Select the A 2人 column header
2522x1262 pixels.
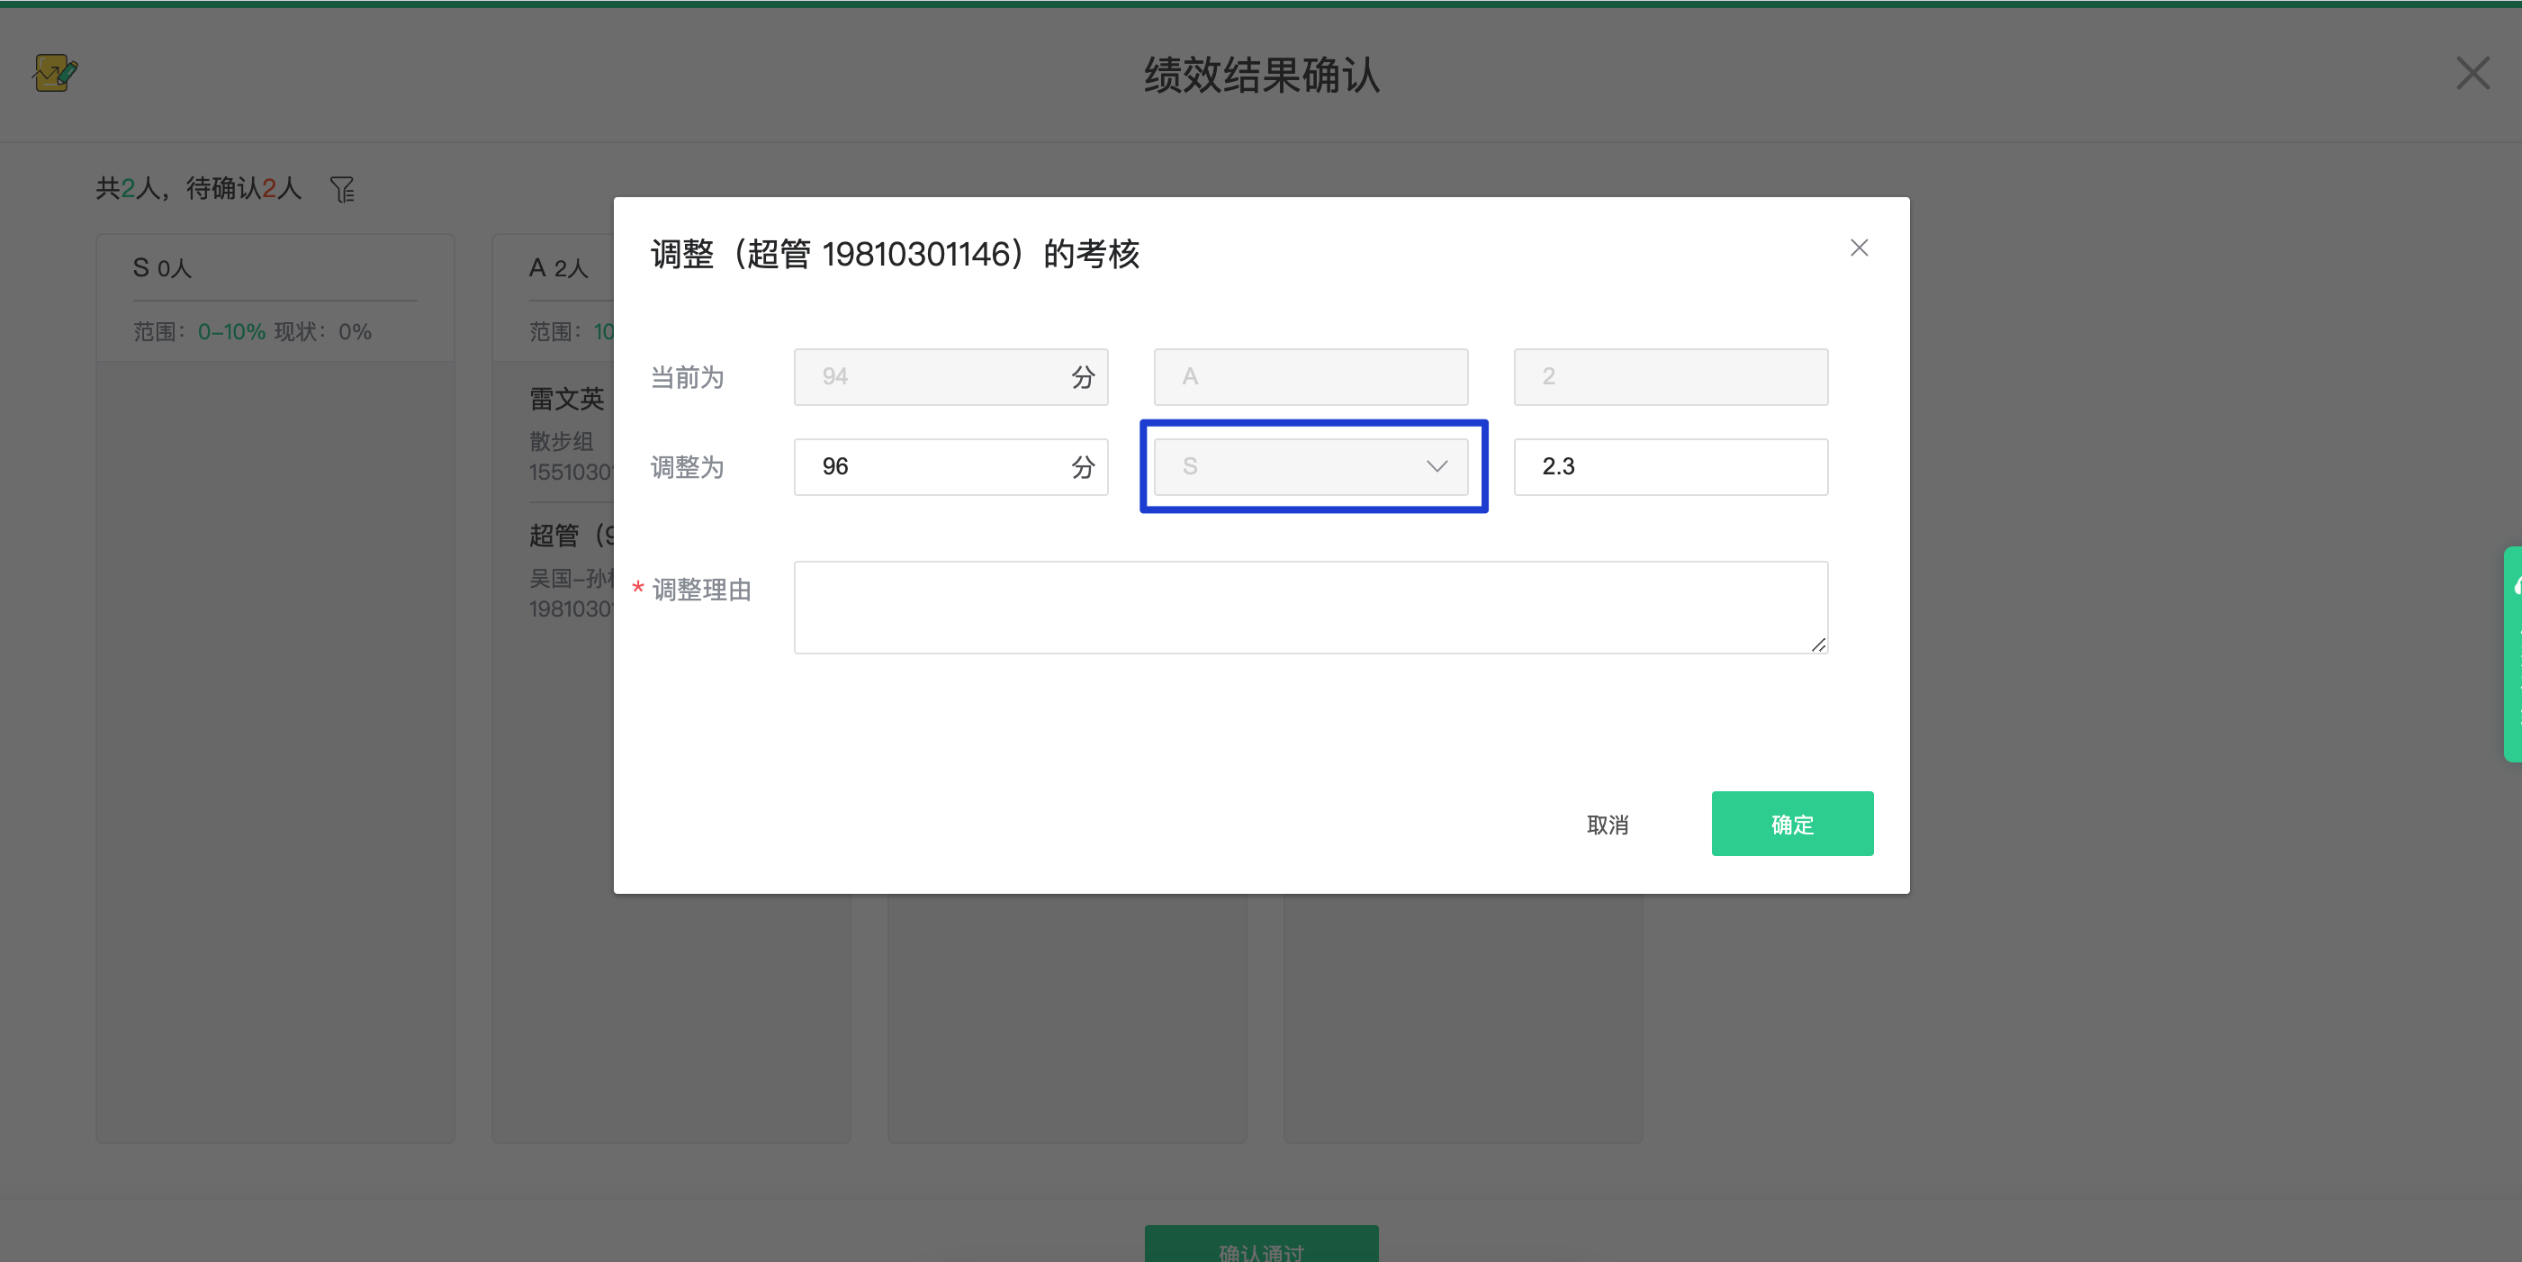558,267
